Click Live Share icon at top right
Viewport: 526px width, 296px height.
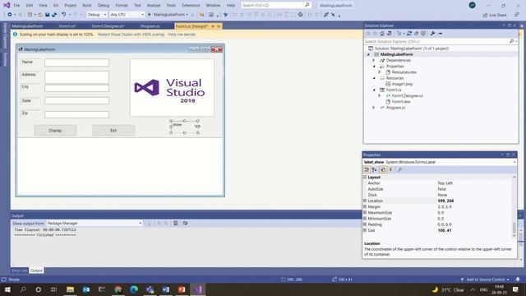[x=495, y=15]
